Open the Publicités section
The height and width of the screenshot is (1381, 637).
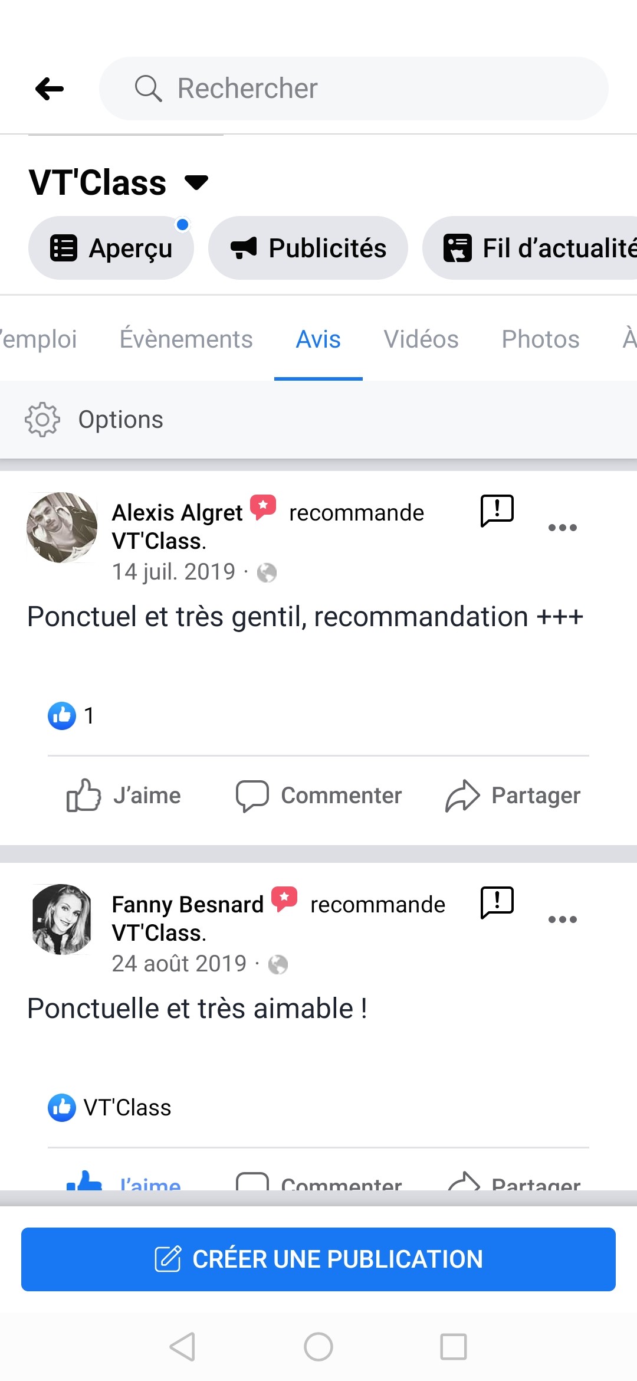pyautogui.click(x=308, y=248)
